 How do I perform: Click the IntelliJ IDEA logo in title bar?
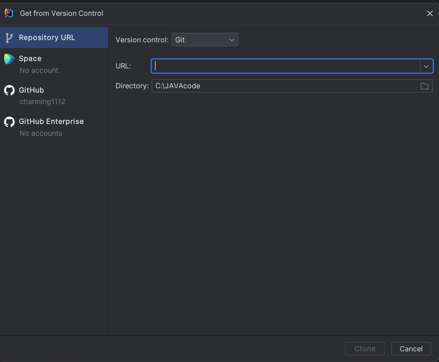(9, 13)
